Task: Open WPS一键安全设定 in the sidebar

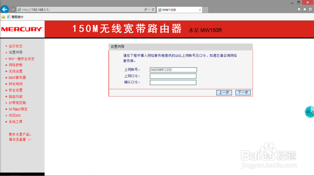Action: [21, 59]
